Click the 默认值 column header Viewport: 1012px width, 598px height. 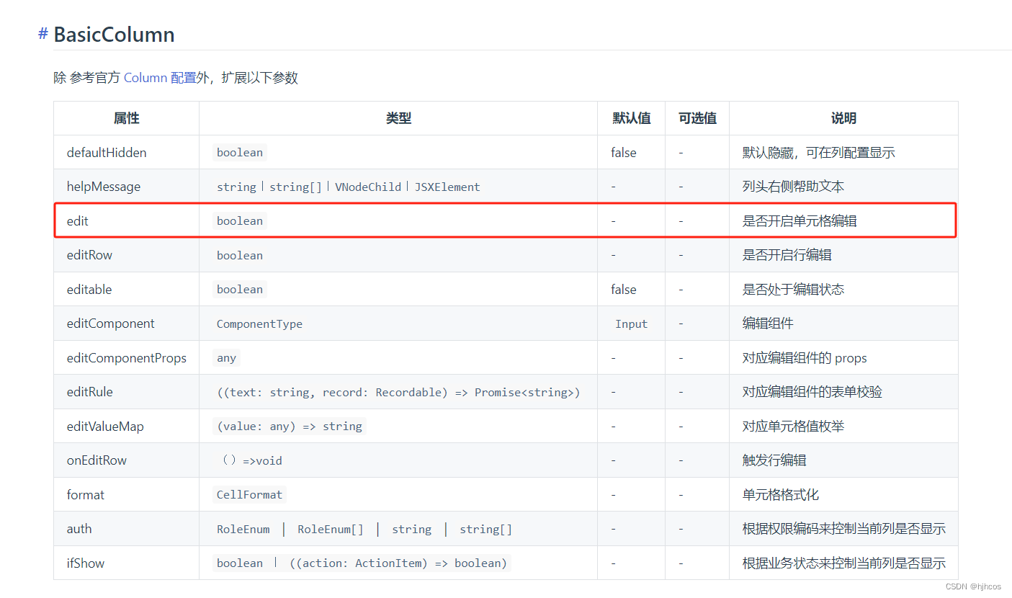tap(632, 118)
